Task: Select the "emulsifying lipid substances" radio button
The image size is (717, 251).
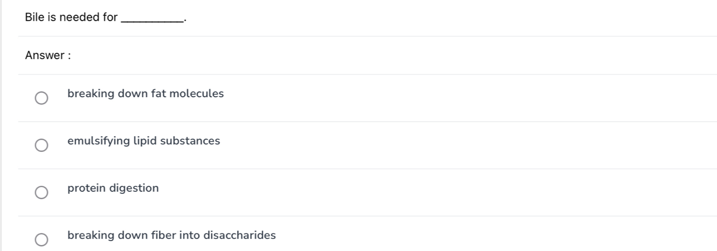Action: [42, 145]
